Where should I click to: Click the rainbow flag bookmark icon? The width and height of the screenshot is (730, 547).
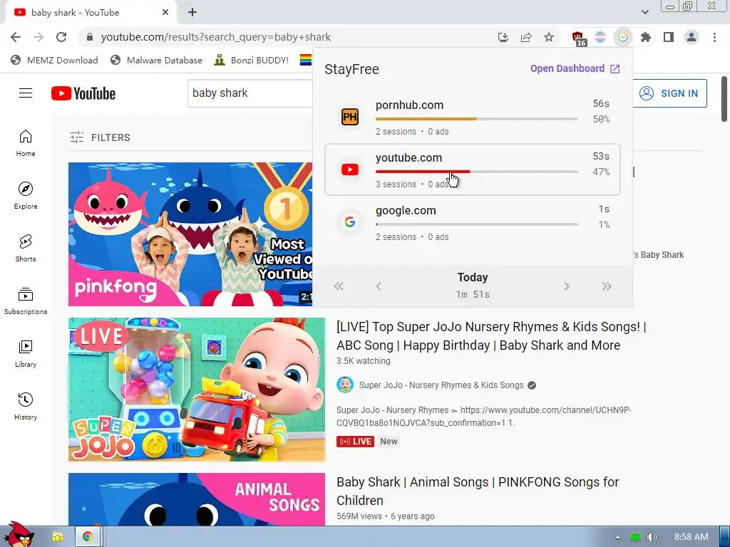(x=305, y=60)
